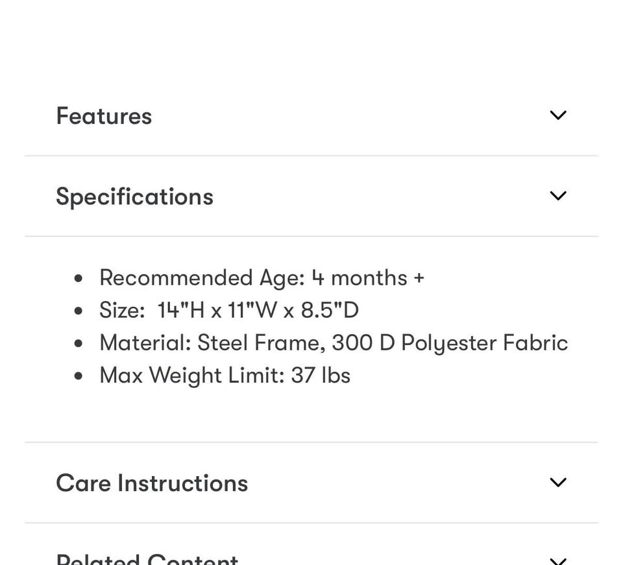Click the "Size:" label text
This screenshot has width=623, height=565.
[122, 310]
